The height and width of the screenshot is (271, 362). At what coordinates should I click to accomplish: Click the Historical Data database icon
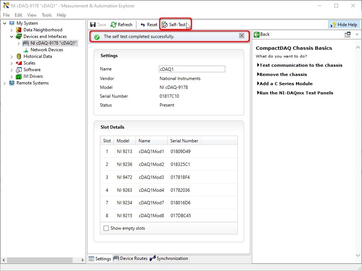coord(19,56)
